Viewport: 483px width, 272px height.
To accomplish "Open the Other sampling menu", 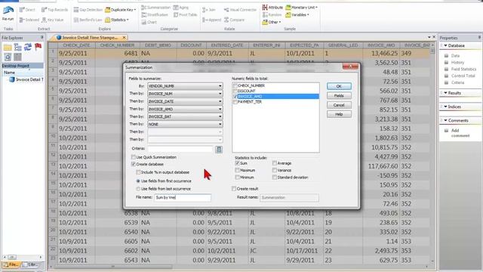I will 272,22.
